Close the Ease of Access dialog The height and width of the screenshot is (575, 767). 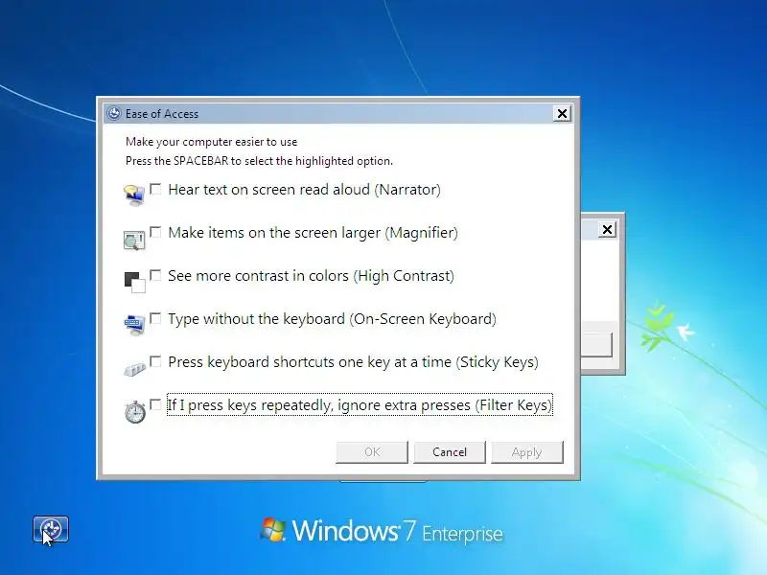(x=563, y=113)
